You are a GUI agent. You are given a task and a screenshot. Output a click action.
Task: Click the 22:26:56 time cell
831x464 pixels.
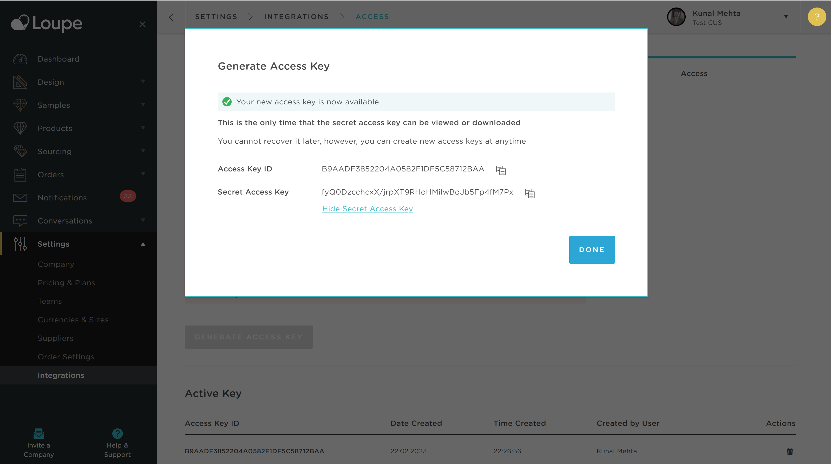[507, 451]
